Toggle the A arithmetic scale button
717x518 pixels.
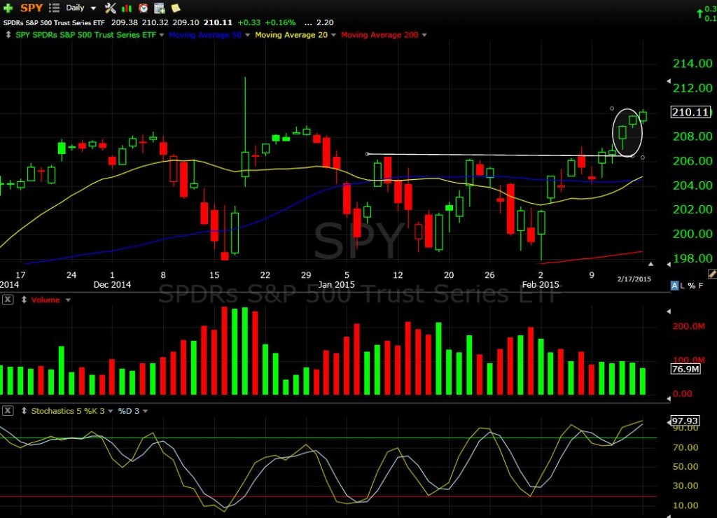pos(674,286)
